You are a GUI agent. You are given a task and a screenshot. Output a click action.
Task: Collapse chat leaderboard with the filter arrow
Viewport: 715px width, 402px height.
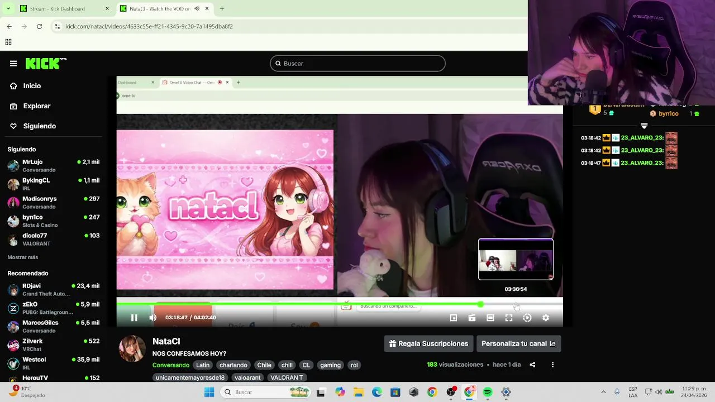pos(644,126)
